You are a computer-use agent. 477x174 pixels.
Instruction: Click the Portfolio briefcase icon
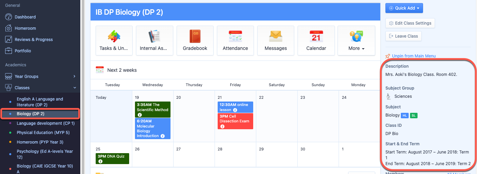(x=9, y=51)
